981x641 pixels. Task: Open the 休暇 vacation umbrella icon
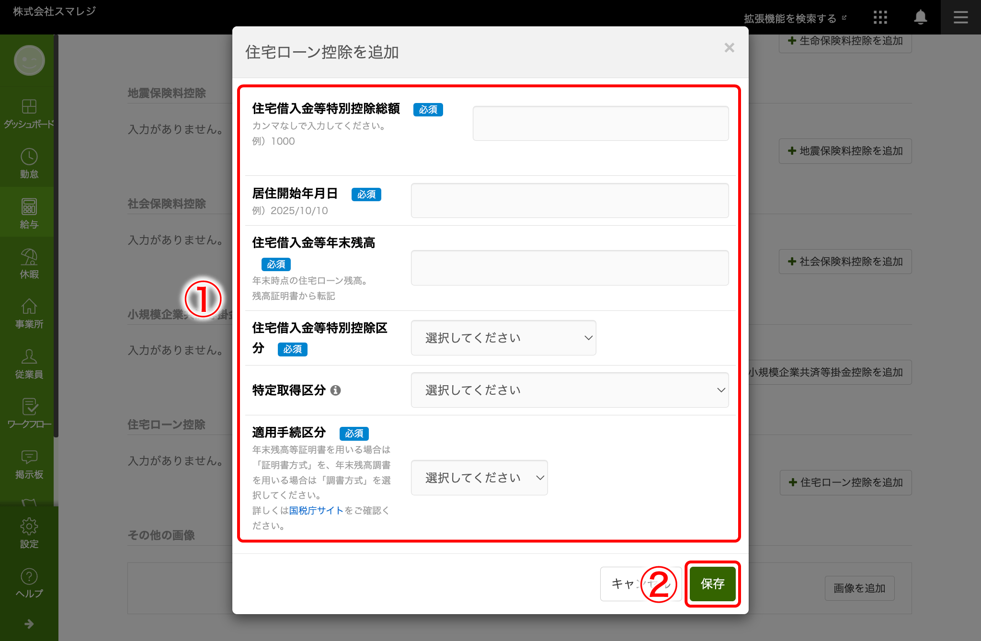pyautogui.click(x=29, y=257)
